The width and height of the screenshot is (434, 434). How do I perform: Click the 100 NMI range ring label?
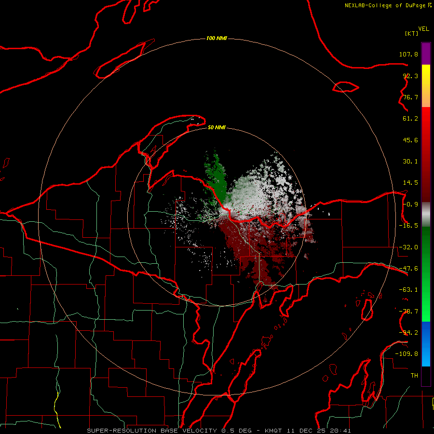click(x=217, y=38)
